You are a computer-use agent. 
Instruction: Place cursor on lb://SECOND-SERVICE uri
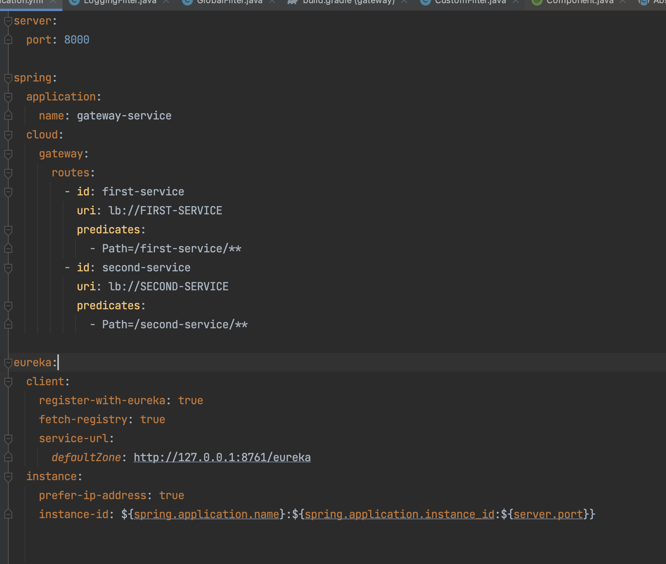pyautogui.click(x=168, y=287)
